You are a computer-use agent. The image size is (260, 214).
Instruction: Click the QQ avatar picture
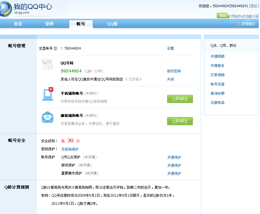coord(48,65)
